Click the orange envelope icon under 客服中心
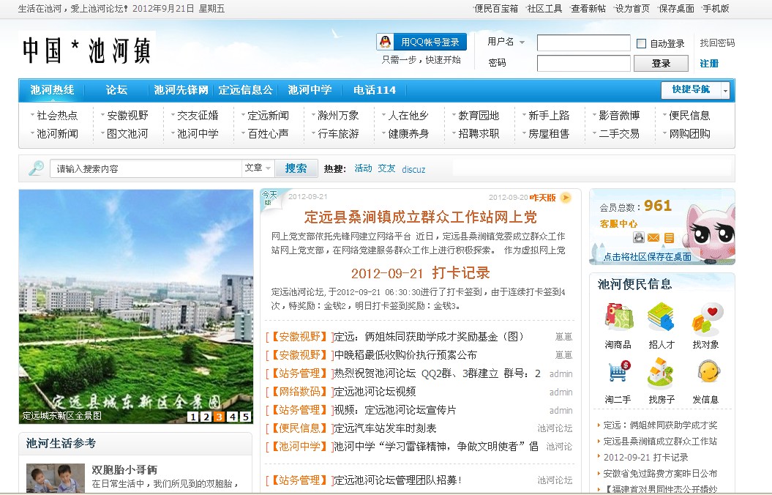Image resolution: width=772 pixels, height=495 pixels. click(653, 238)
